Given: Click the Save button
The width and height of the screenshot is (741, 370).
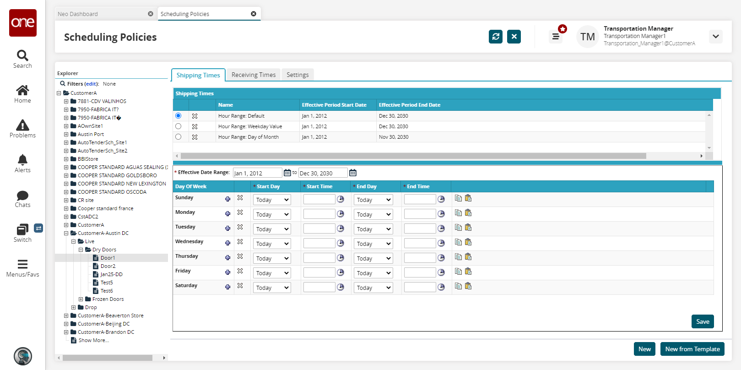Looking at the screenshot, I should pos(703,321).
